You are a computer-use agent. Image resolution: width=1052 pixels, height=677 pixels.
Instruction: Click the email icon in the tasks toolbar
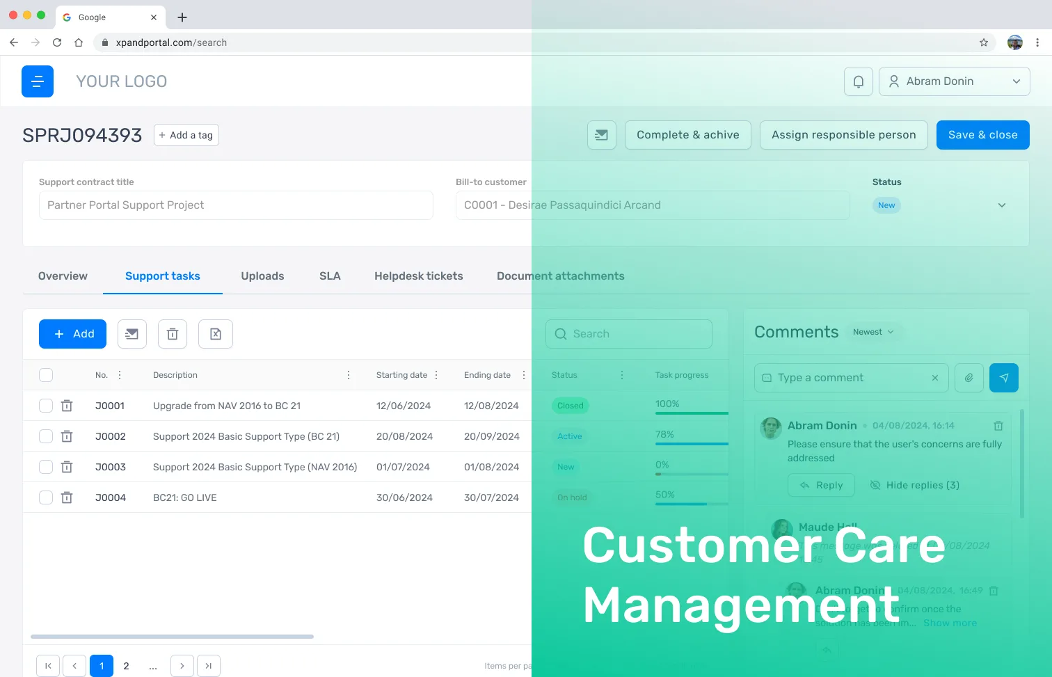[131, 334]
